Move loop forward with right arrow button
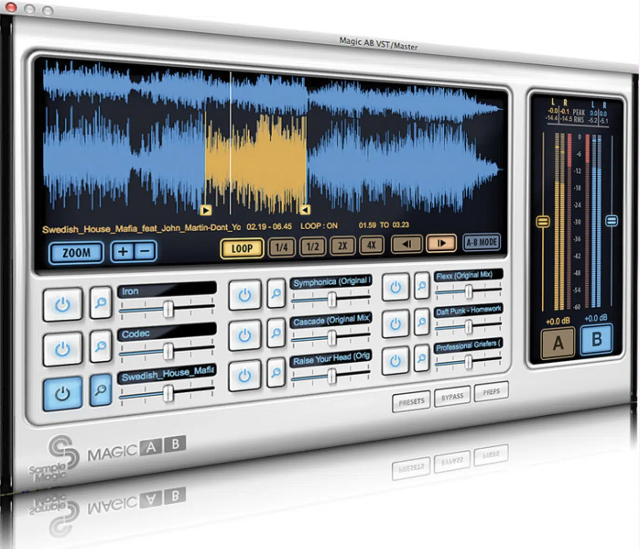The image size is (640, 549). tap(441, 242)
